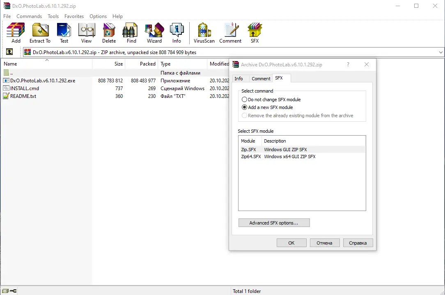Click the DxO.PhotoLab exe file icon

click(x=6, y=80)
